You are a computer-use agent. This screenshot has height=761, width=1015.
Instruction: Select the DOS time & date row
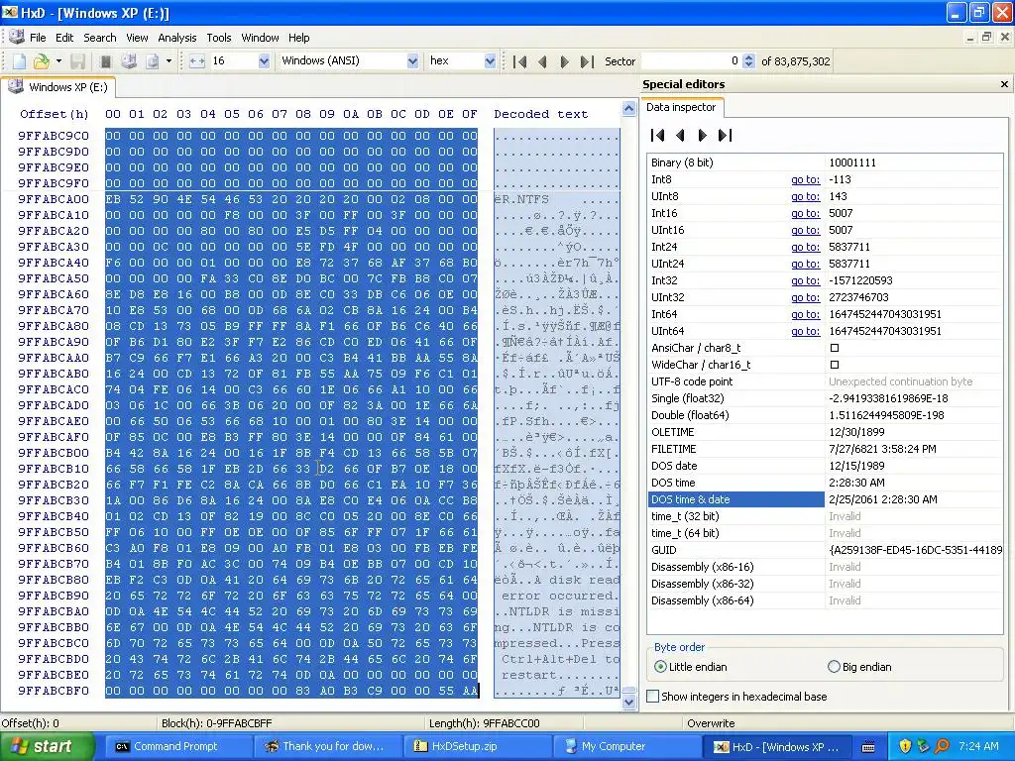coord(825,499)
